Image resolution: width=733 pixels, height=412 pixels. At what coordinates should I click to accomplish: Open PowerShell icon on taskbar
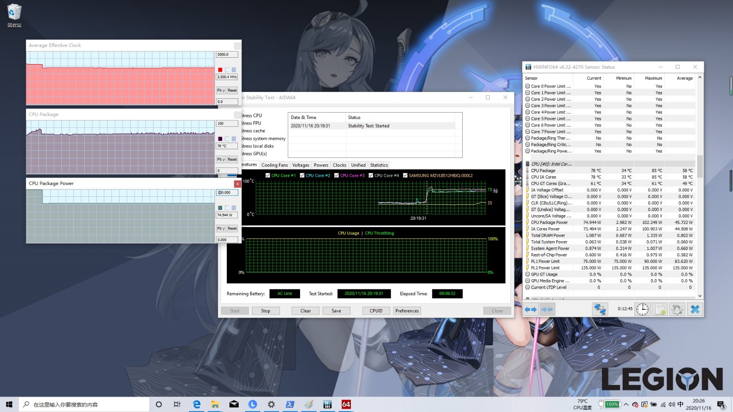click(290, 404)
